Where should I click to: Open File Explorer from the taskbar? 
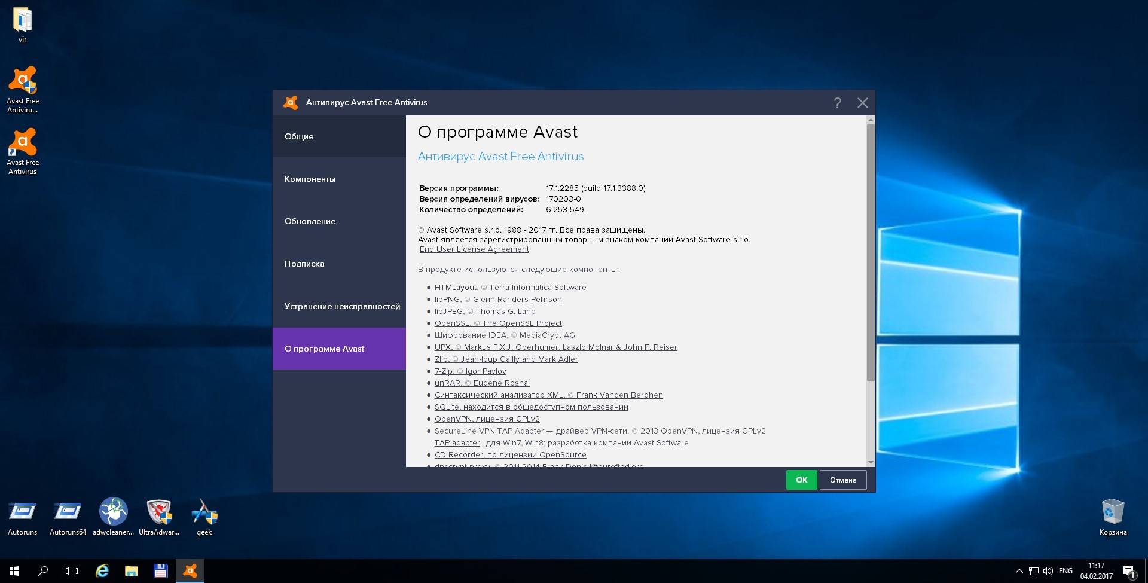tap(132, 571)
